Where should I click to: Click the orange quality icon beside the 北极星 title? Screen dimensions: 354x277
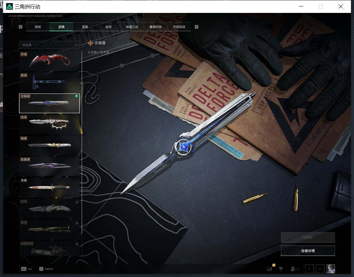[x=90, y=43]
